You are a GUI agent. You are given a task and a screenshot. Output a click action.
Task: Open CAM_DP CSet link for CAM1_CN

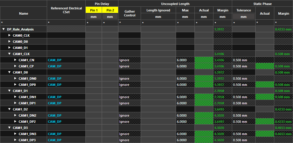[x=54, y=60]
